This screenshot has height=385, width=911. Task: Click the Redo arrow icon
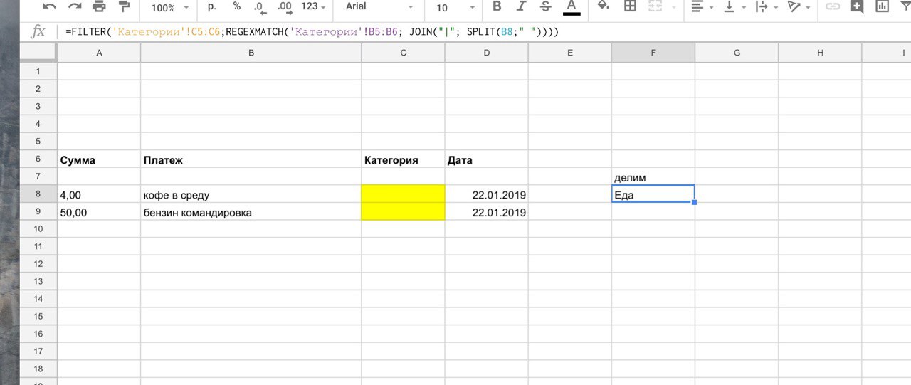tap(75, 7)
